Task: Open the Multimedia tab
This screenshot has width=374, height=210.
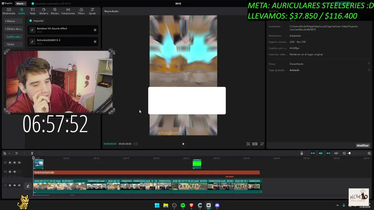Action: 9,11
